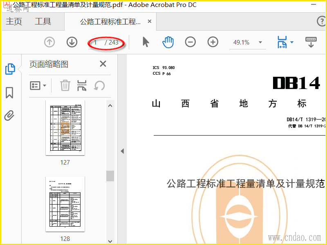Click the insert page break icon
The image size is (327, 245).
82,85
